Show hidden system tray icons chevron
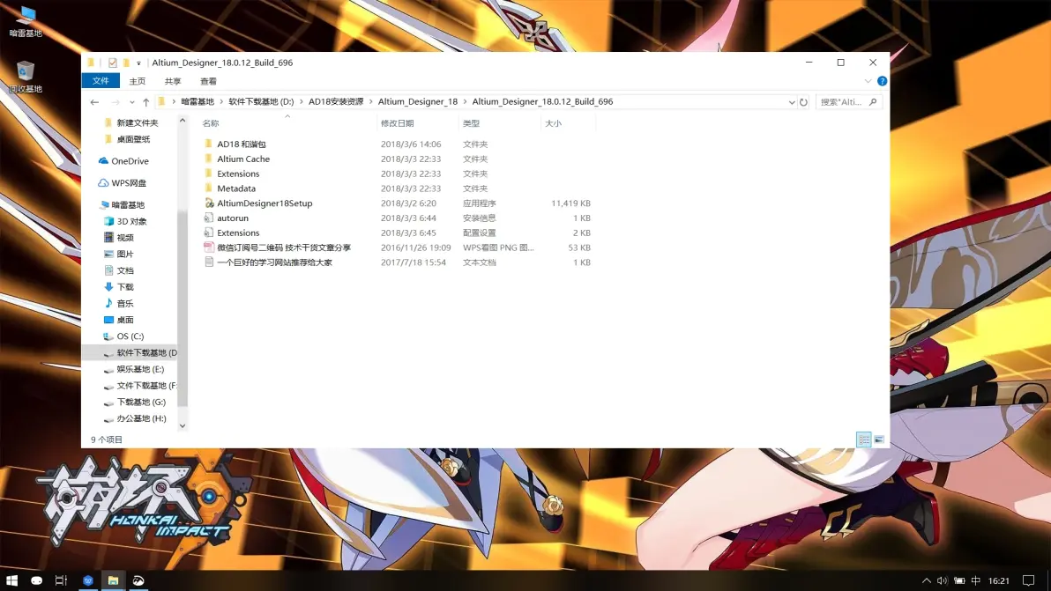1051x591 pixels. 927,580
